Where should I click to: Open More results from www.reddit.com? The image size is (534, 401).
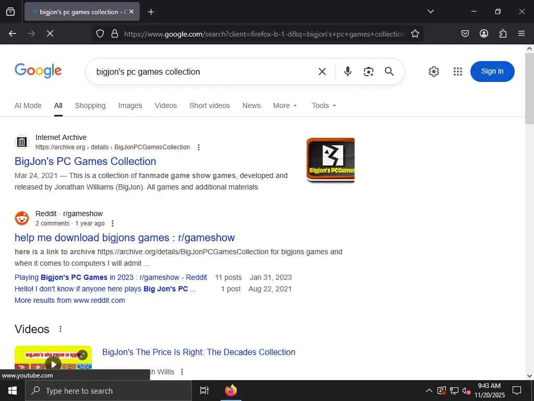pos(70,300)
